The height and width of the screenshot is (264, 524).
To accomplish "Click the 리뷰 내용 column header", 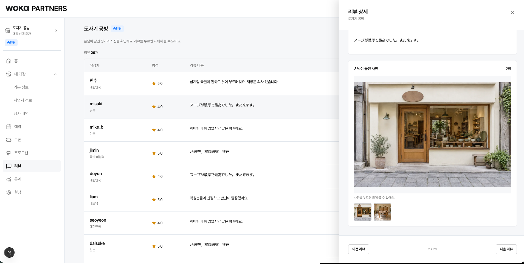I will [x=197, y=65].
